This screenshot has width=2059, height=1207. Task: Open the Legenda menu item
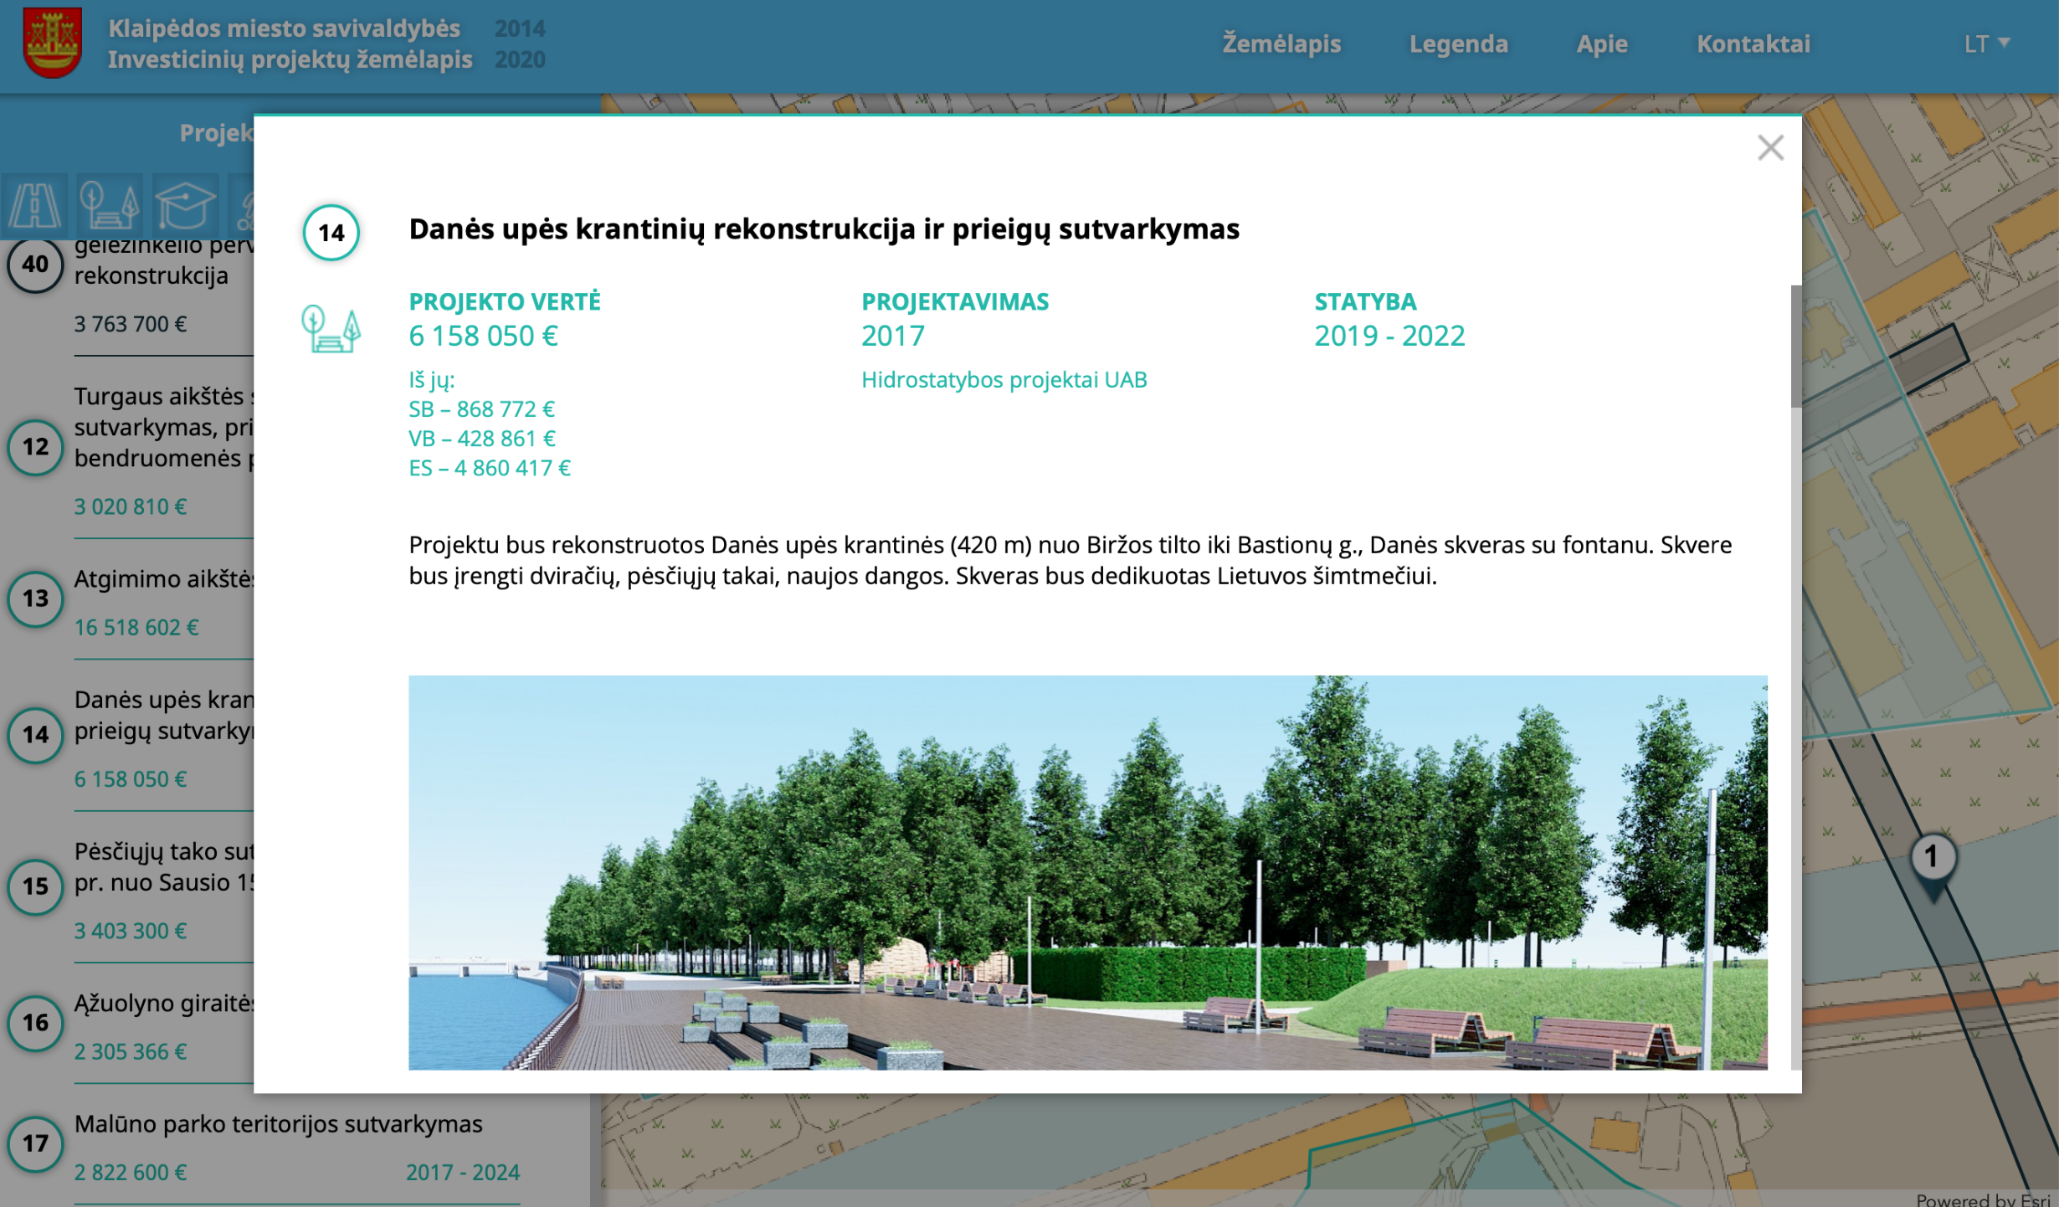point(1458,44)
